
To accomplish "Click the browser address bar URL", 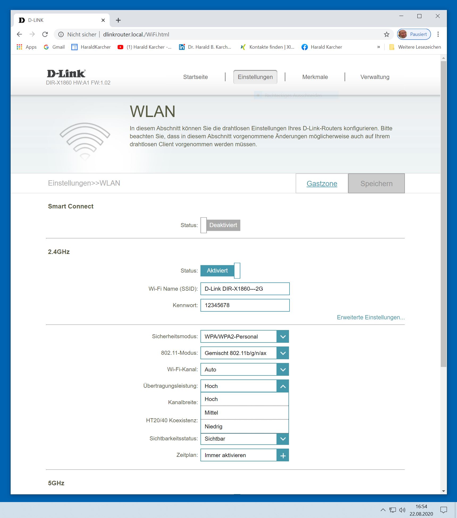I will 136,34.
